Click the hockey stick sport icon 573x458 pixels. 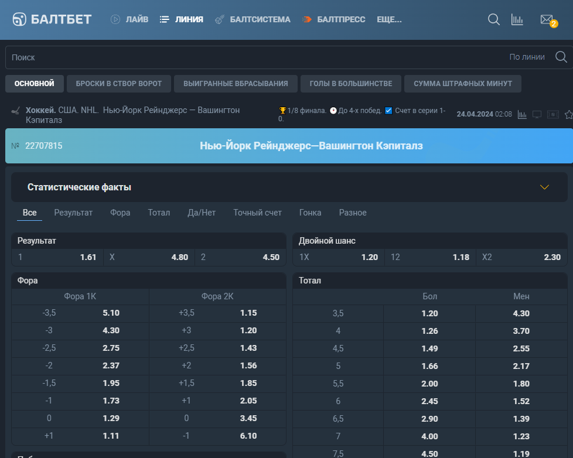[x=15, y=111]
